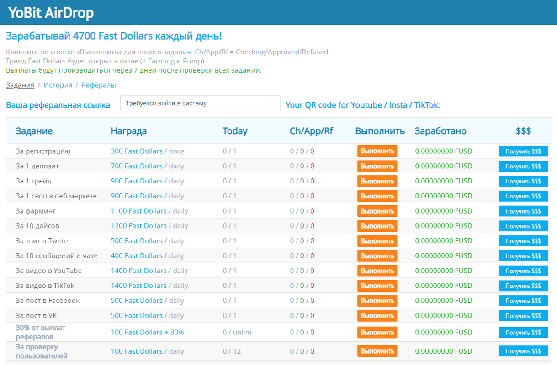Start the Twitter tweet task
Viewport: 557px width, 365px height.
point(377,241)
